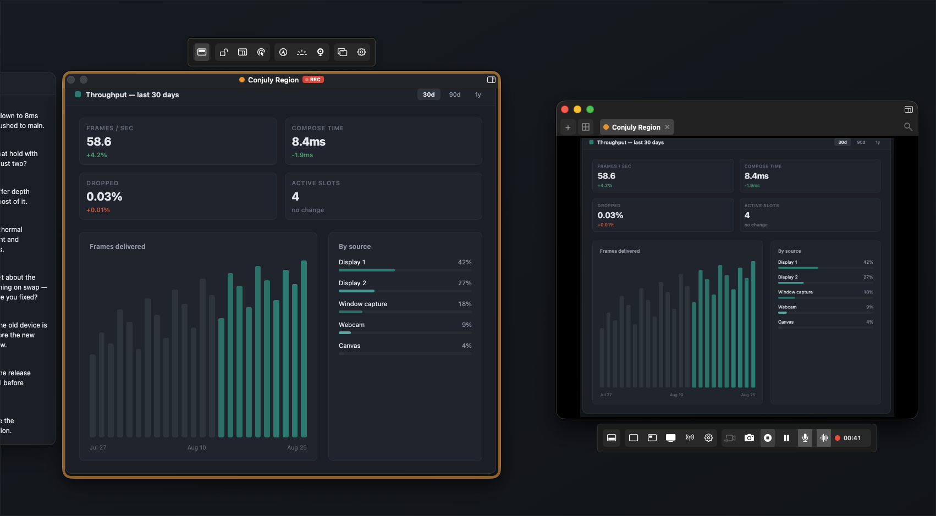The height and width of the screenshot is (516, 936).
Task: Toggle the webcam overlay icon in top toolbar
Action: (x=321, y=52)
